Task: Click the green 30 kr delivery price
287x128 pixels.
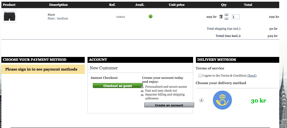Action: click(x=258, y=101)
